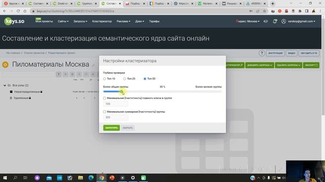The height and width of the screenshot is (182, 325).
Task: Click the saved password key icon
Action: click(x=251, y=11)
